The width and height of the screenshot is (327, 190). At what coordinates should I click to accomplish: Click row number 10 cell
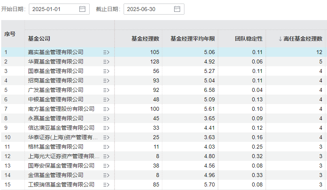coord(8,137)
